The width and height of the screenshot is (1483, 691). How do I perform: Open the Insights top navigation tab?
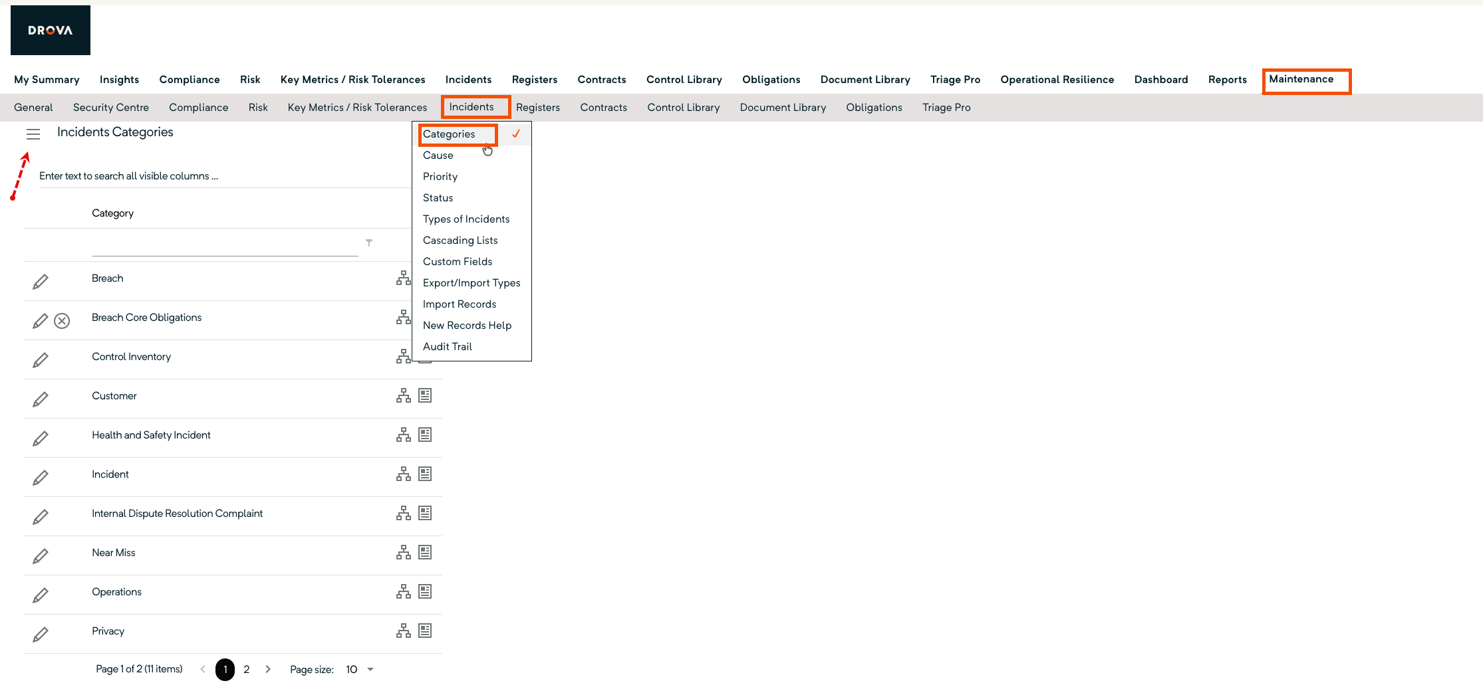120,80
